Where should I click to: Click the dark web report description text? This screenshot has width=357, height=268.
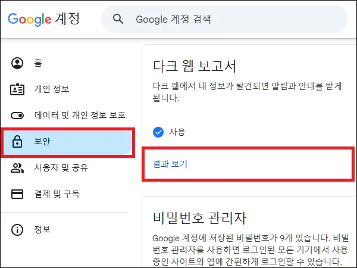pos(247,92)
